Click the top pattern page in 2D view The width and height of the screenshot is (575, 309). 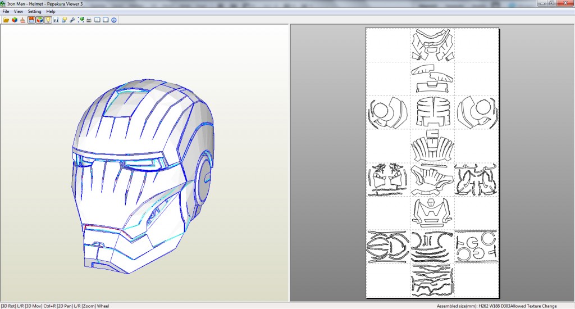click(x=432, y=45)
